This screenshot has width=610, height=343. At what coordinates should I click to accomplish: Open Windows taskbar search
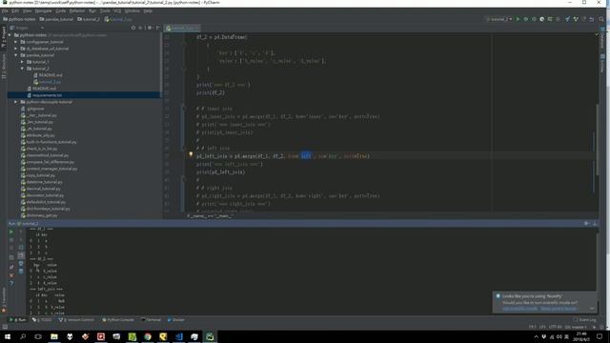click(x=23, y=336)
